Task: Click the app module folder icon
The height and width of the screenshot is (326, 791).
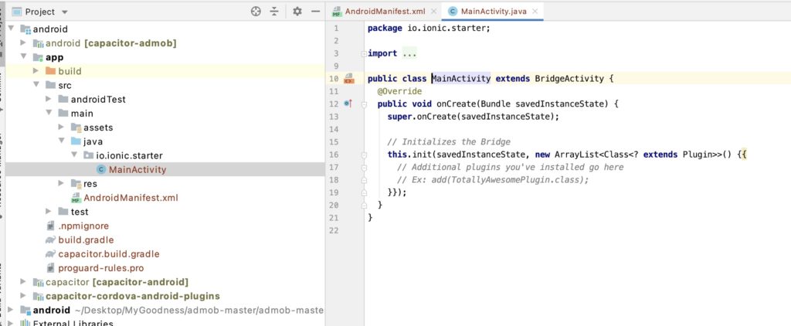Action: tap(38, 57)
